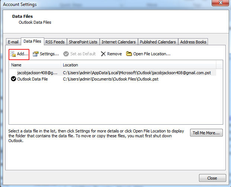Image resolution: width=231 pixels, height=187 pixels.
Task: Remove the selected data file
Action: pos(111,54)
